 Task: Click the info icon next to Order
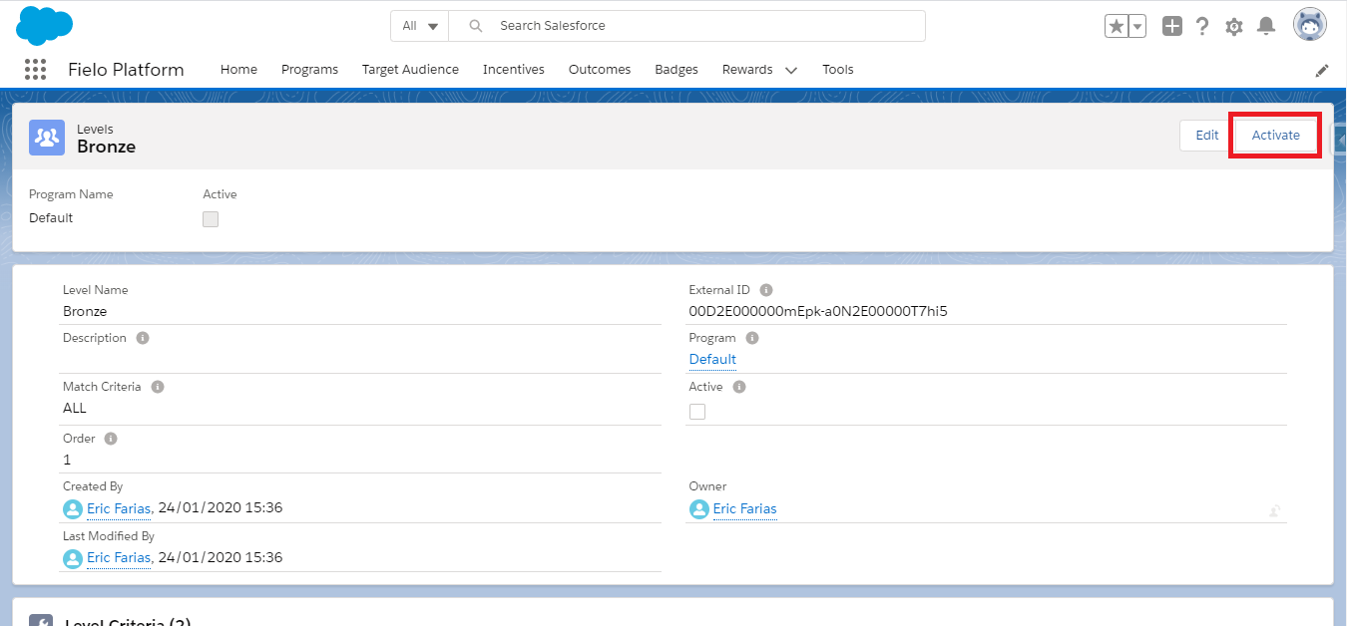(111, 439)
